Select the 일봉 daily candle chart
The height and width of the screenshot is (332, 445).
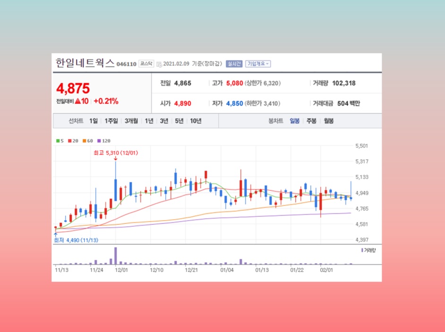point(295,121)
